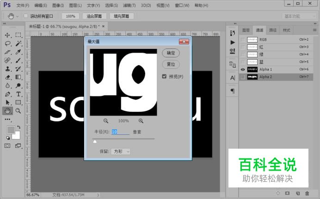320x199 pixels.
Task: Select the Hand tool in toolbox
Action: pos(7,111)
